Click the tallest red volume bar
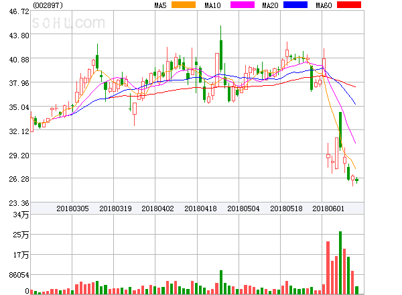402x295 pixels. tap(328, 268)
